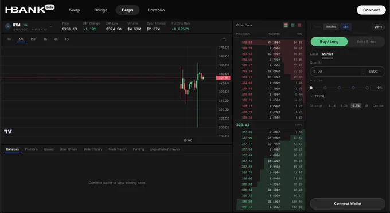Go to the Perps page

click(127, 10)
